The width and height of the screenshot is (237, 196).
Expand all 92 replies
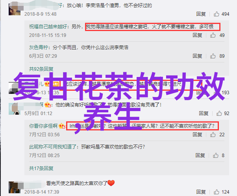coord(41,69)
